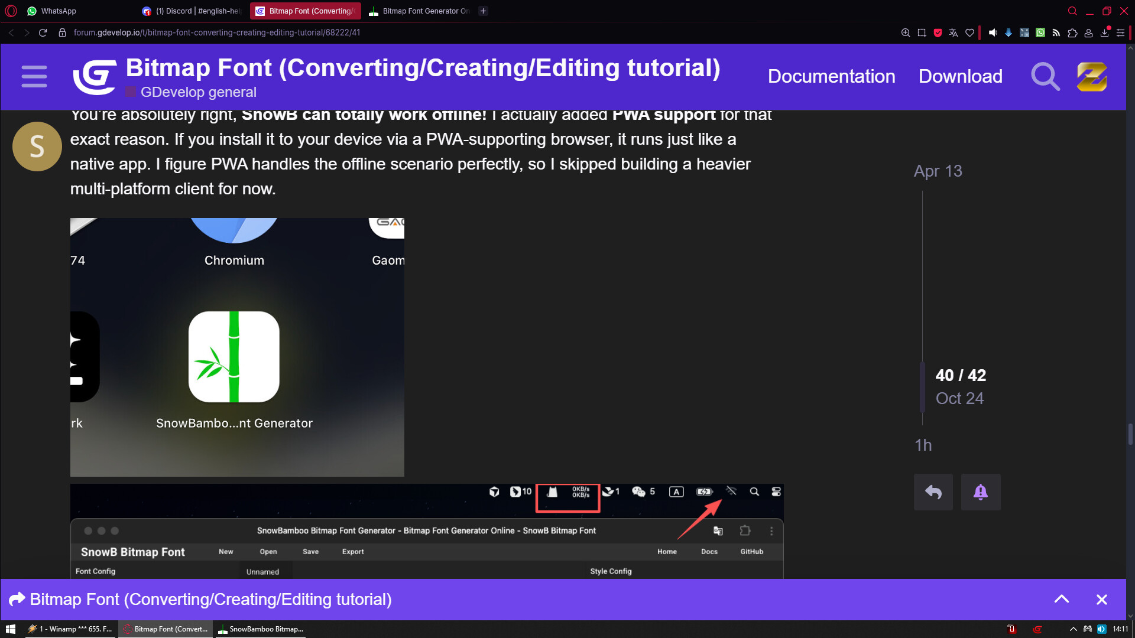This screenshot has width=1135, height=638.
Task: Open the SnowB Bitmap Font window screenshot
Action: pyautogui.click(x=427, y=531)
